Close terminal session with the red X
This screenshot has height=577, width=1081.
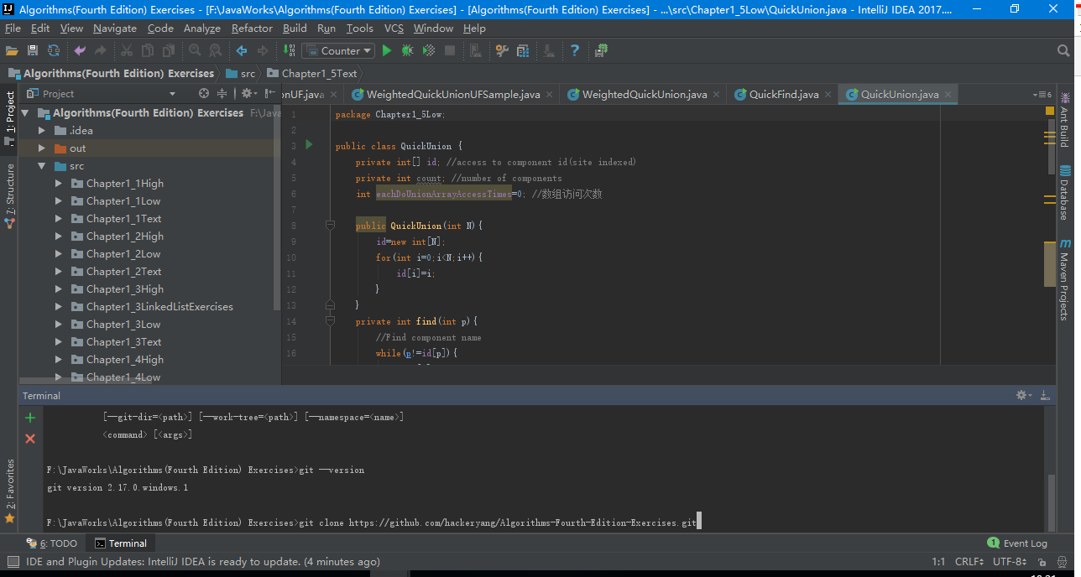pos(30,439)
